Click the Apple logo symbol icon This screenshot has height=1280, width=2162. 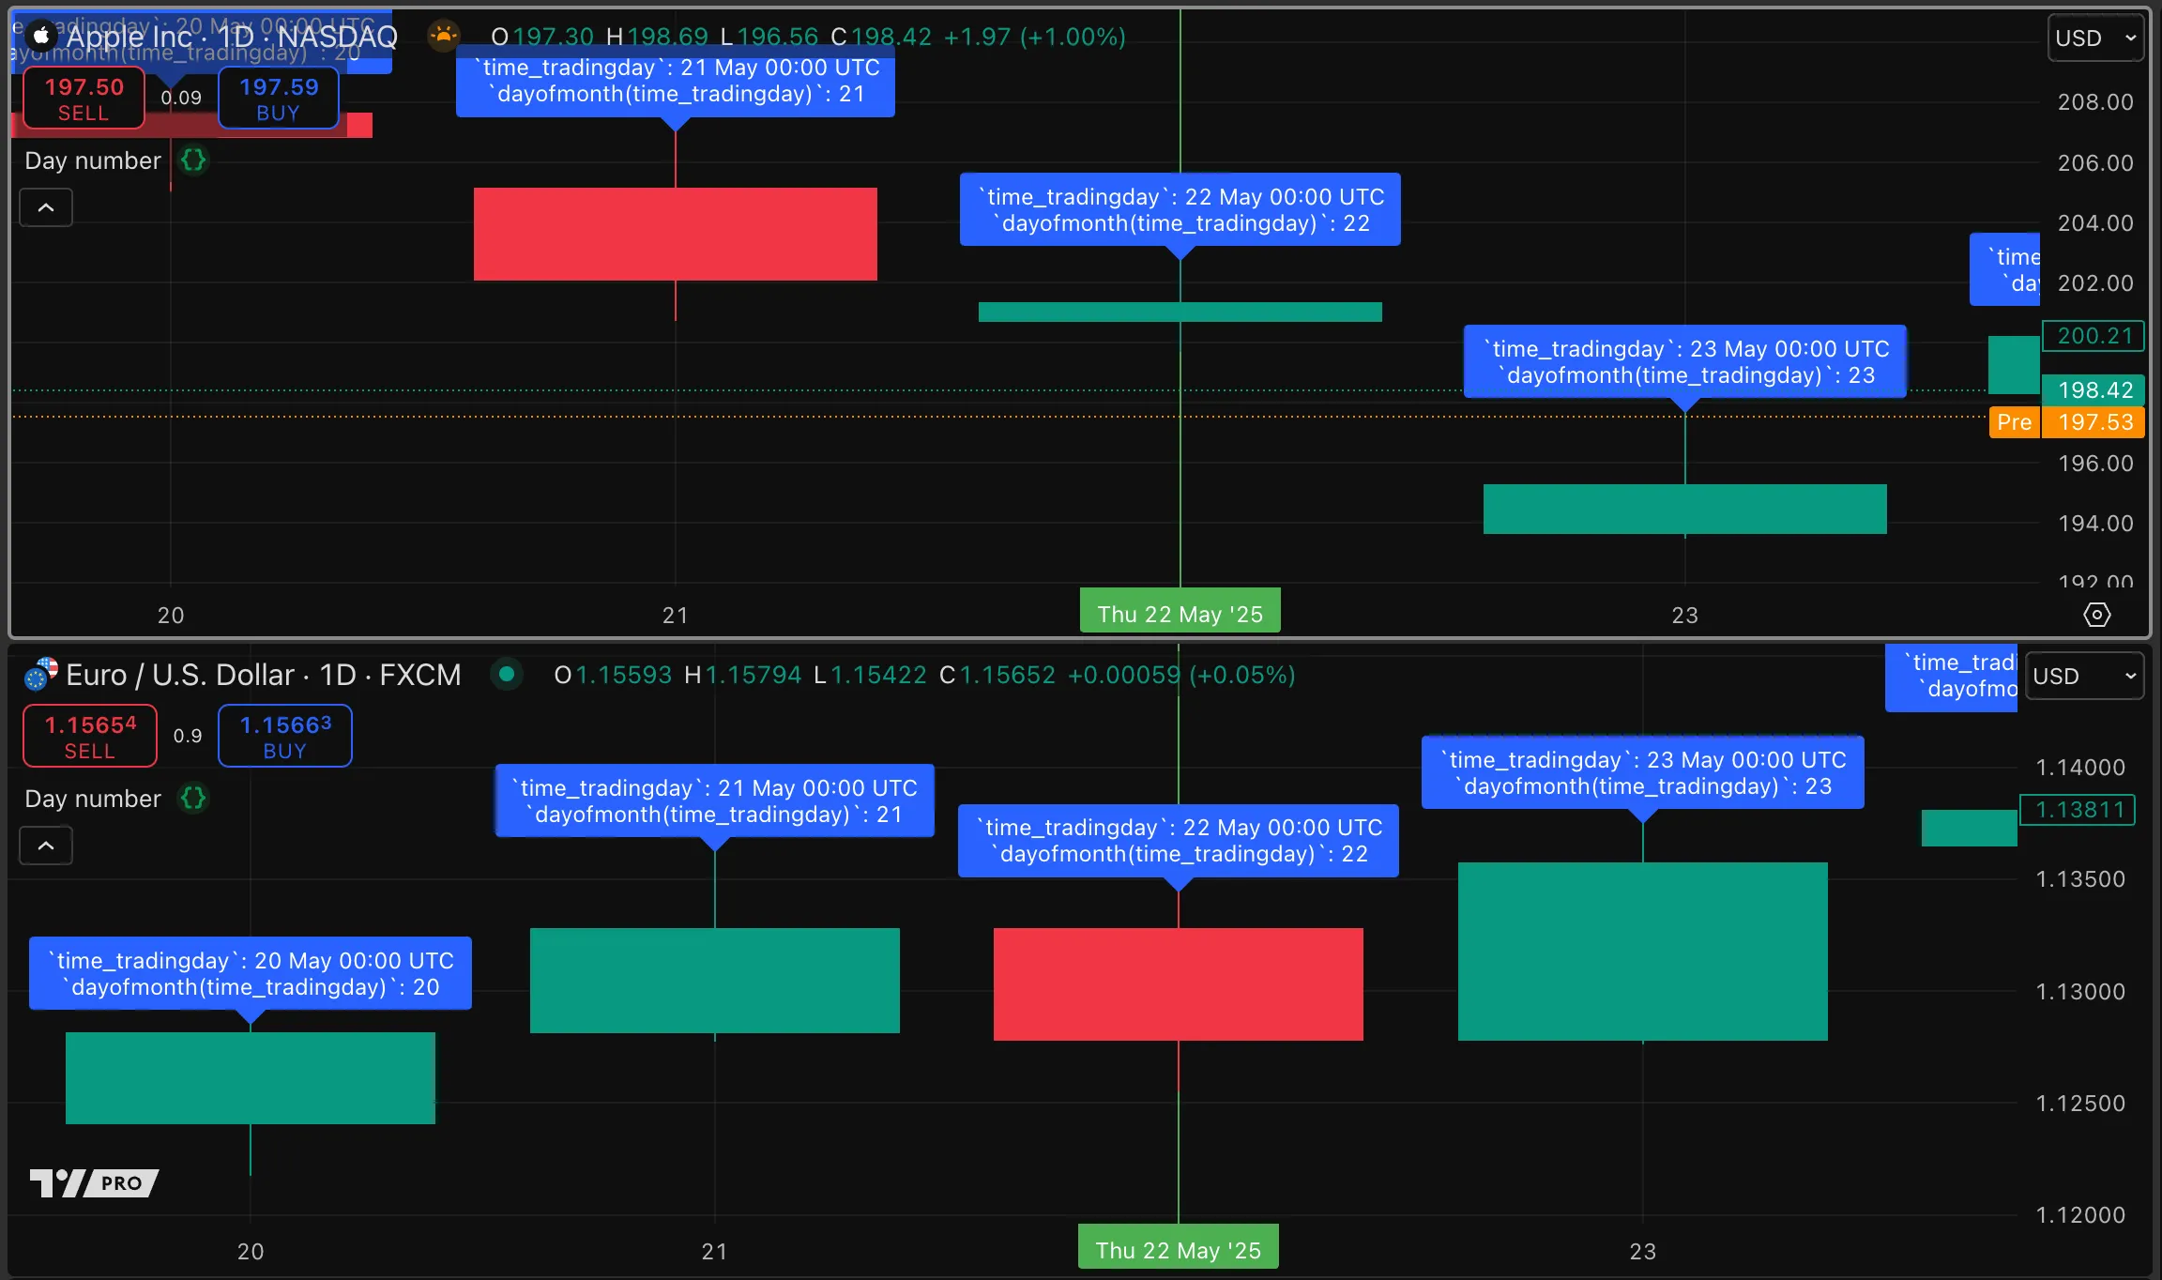(x=40, y=37)
